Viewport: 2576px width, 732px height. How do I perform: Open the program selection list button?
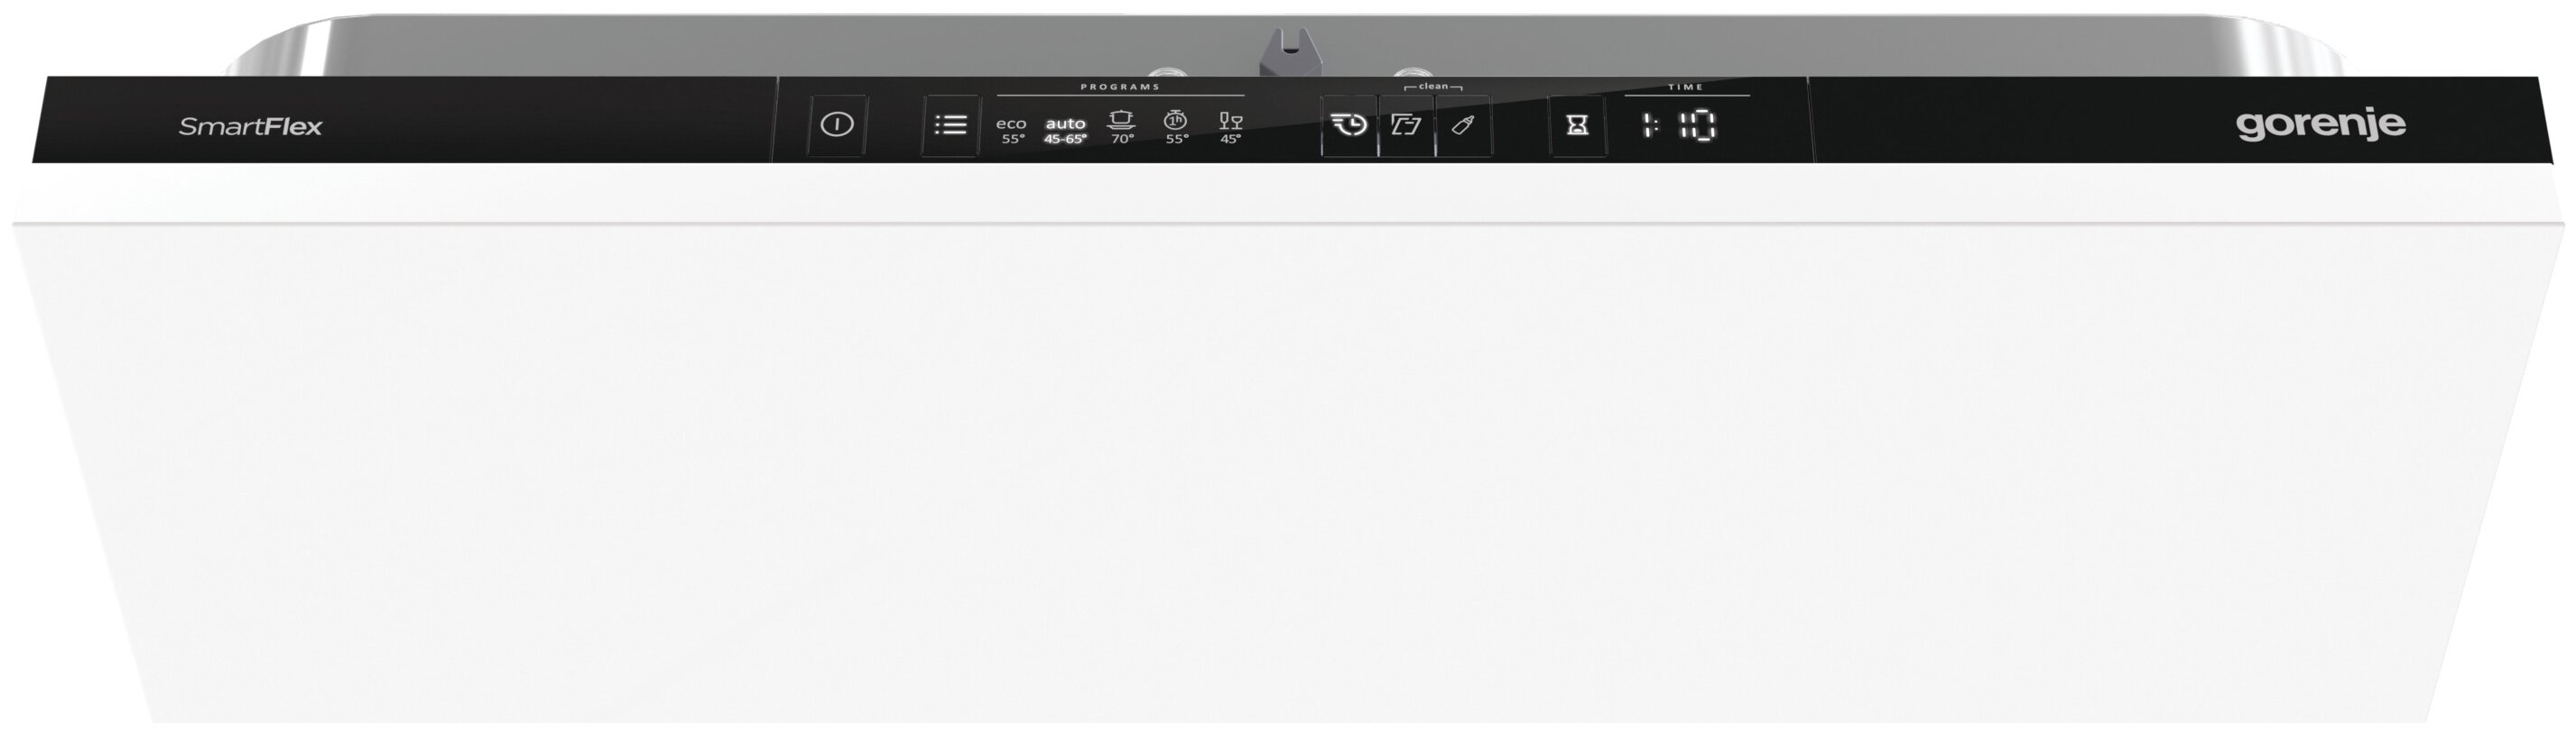pyautogui.click(x=950, y=124)
